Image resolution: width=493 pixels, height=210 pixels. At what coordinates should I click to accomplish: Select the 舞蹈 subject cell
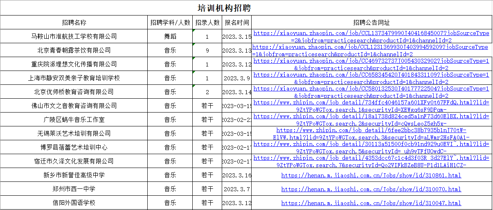click(170, 36)
